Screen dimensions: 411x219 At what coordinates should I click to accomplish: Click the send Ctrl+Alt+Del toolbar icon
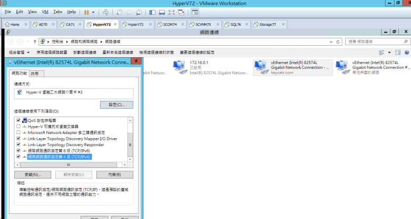(x=106, y=12)
